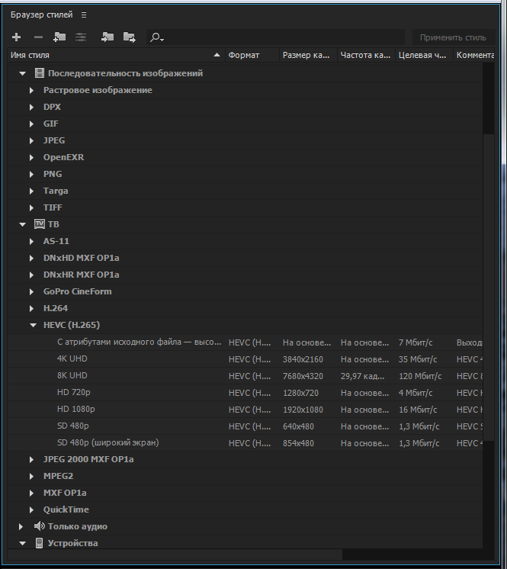
Task: Expand the JPEG folder
Action: (31, 140)
